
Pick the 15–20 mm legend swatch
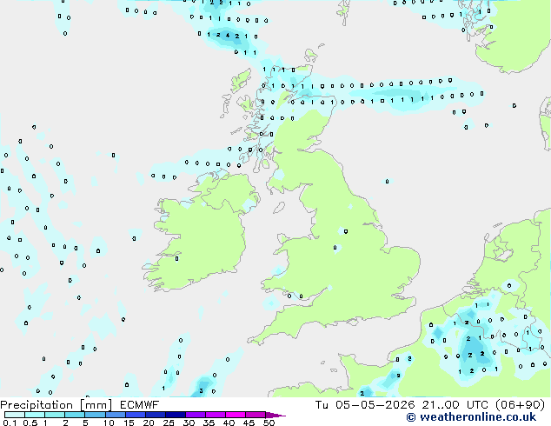tap(135, 415)
